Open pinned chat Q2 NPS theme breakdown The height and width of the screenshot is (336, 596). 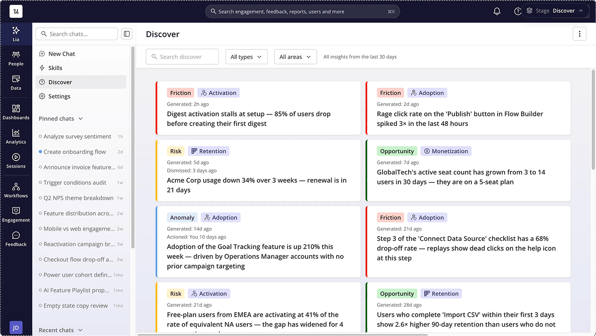point(81,198)
